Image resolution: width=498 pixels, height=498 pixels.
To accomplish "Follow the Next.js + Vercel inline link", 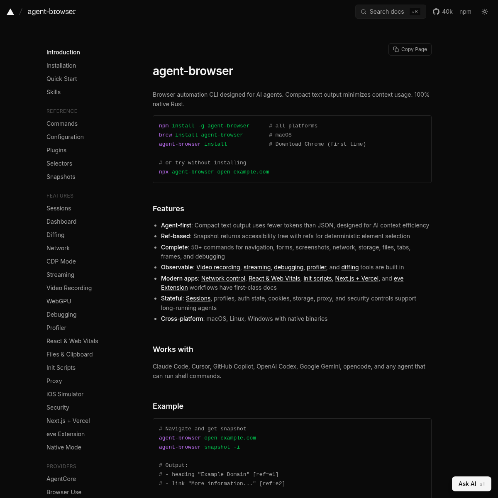I will click(357, 278).
